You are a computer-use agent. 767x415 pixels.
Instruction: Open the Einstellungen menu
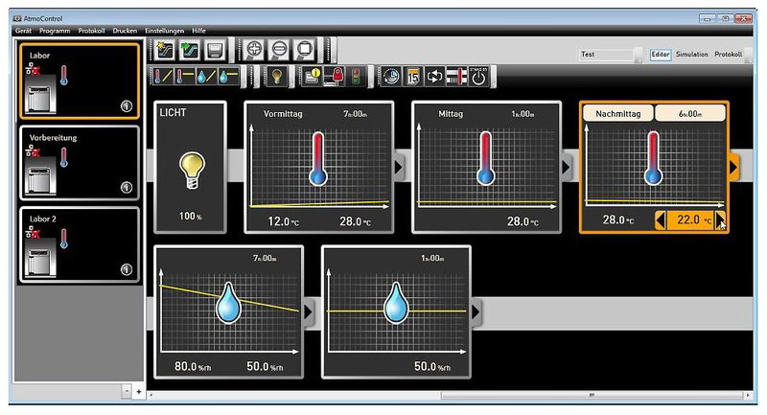(x=164, y=31)
